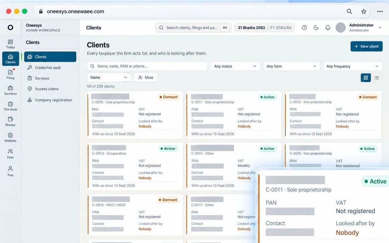Click the browser URL oneesys.oneewaee.com
This screenshot has width=389, height=243.
click(75, 11)
